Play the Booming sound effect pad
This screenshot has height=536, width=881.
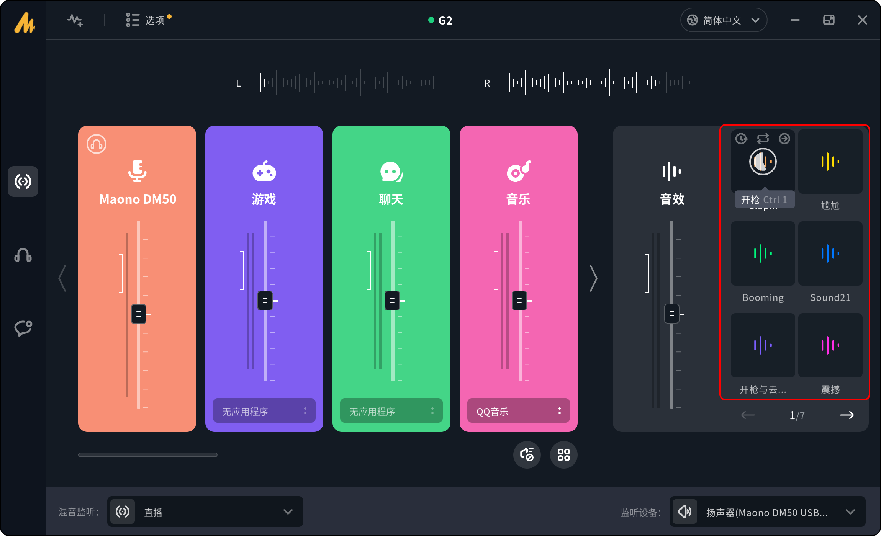point(763,253)
